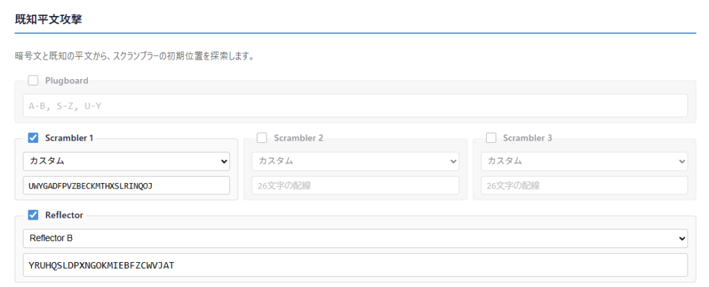Enable the Plugboard checkbox
This screenshot has width=709, height=287.
[33, 80]
